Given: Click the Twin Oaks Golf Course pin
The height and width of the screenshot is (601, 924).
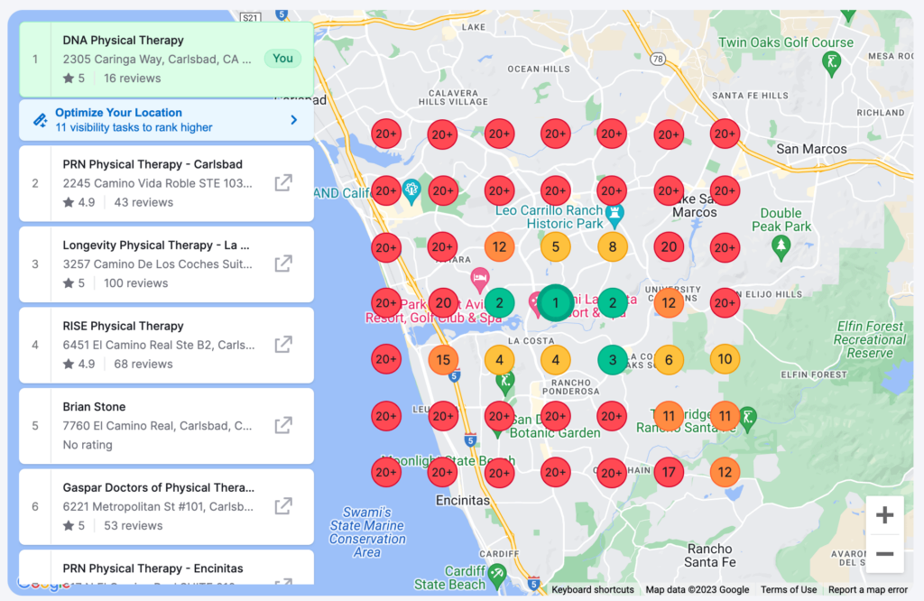Looking at the screenshot, I should tap(831, 63).
